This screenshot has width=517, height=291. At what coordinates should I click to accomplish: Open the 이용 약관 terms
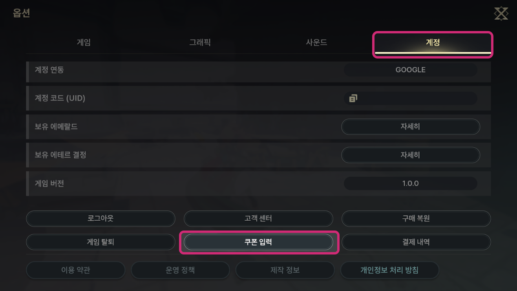pyautogui.click(x=75, y=270)
